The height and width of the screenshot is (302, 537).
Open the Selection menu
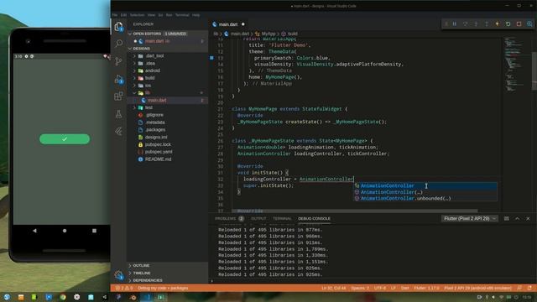tap(137, 15)
